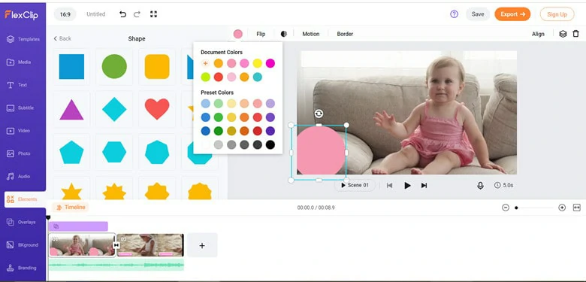The height and width of the screenshot is (282, 586).
Task: Click the undo arrow icon
Action: click(x=122, y=14)
